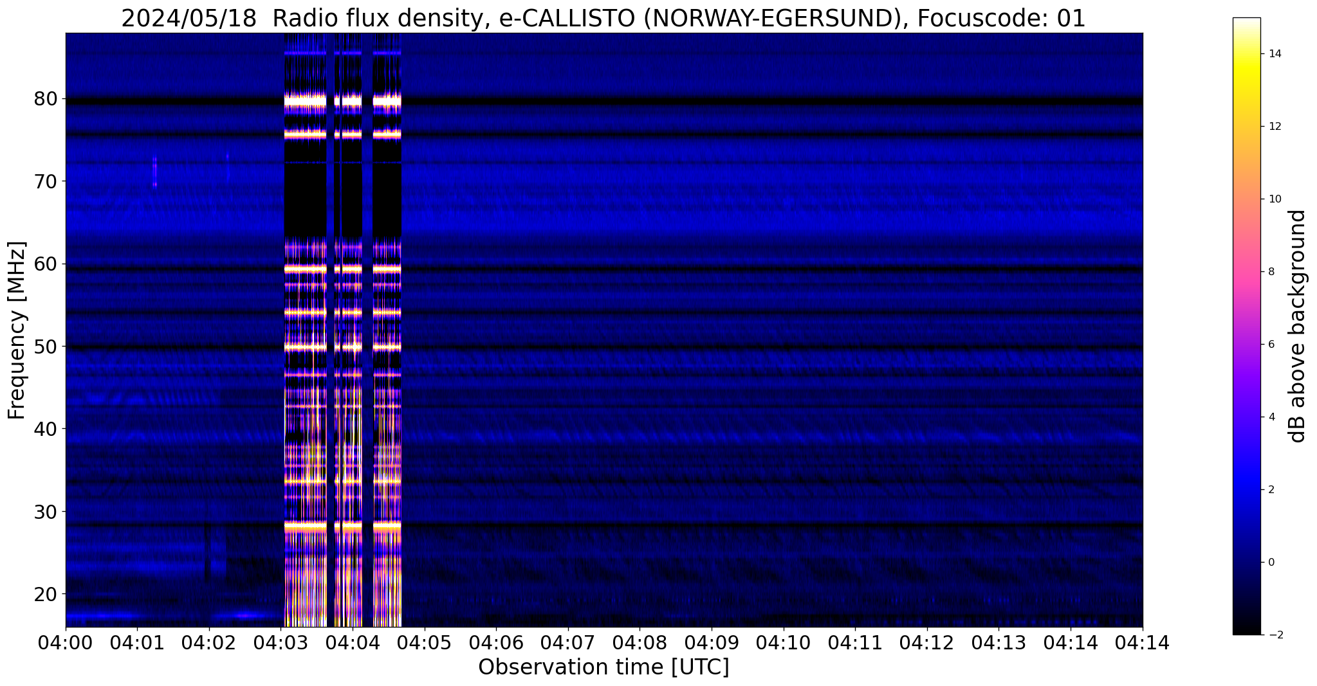Click the colorbar tick label 10
This screenshot has width=1317, height=686.
(x=1274, y=199)
